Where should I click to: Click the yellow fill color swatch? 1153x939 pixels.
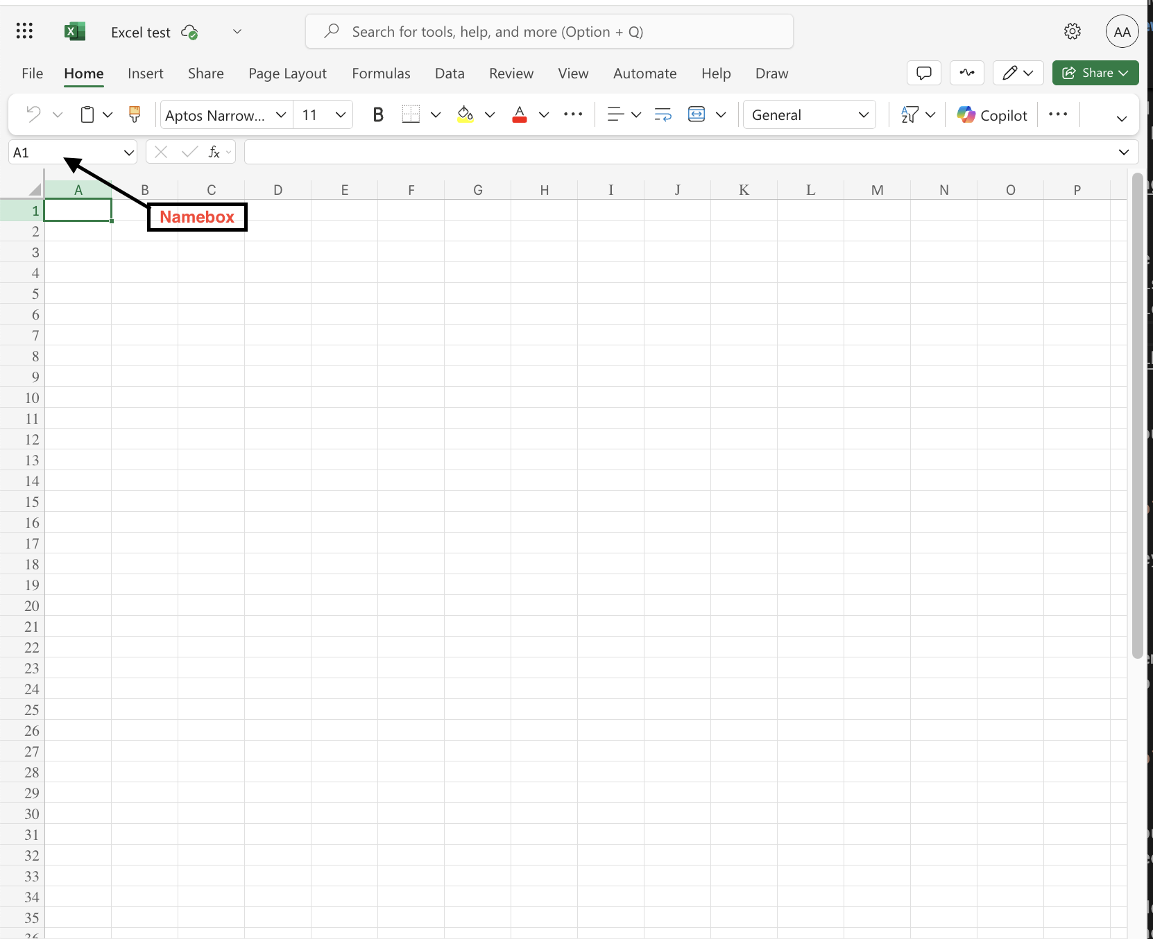pos(464,114)
